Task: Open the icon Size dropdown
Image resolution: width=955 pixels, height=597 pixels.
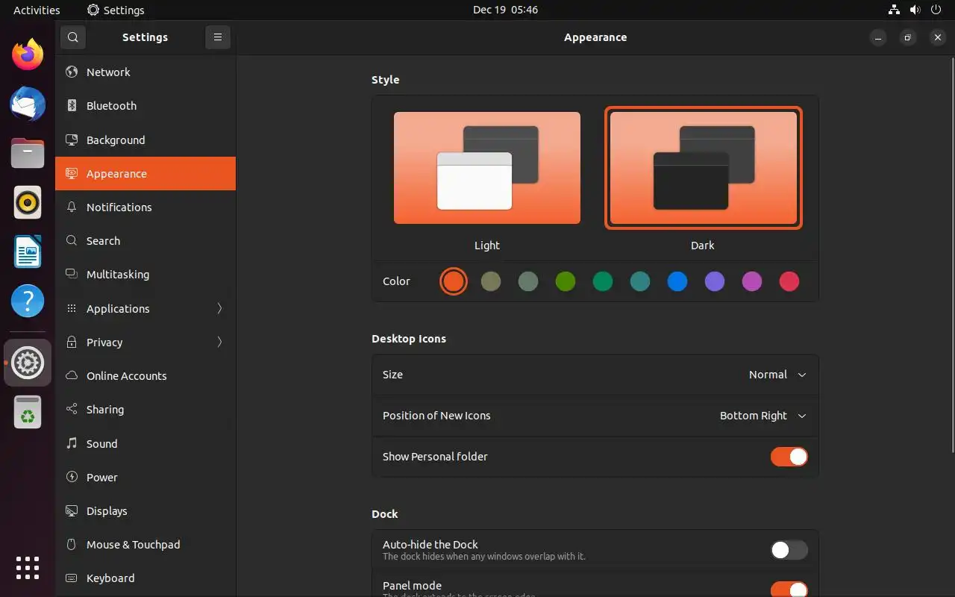Action: tap(777, 375)
